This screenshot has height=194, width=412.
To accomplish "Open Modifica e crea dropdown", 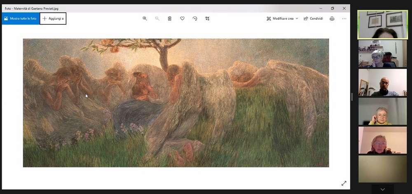I will click(283, 18).
